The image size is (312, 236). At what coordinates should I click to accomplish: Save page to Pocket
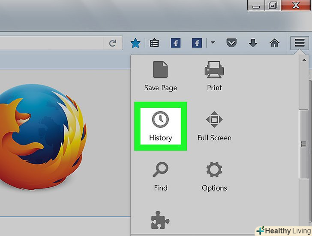[231, 43]
